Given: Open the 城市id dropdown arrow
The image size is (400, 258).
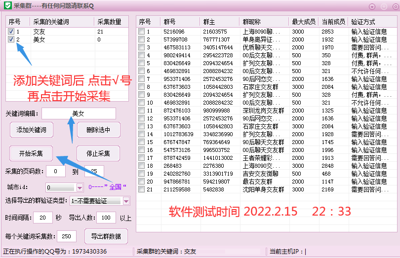Looking at the screenshot, I should coord(80,187).
